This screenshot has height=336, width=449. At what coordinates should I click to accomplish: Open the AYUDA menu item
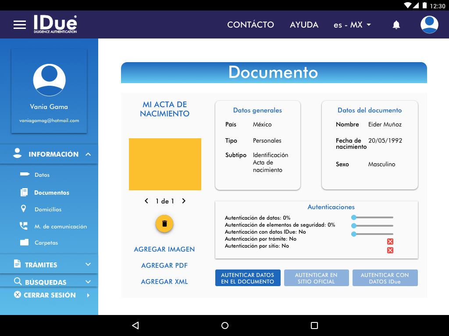click(304, 25)
